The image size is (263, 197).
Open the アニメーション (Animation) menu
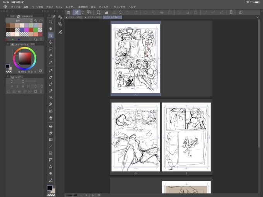click(x=55, y=7)
